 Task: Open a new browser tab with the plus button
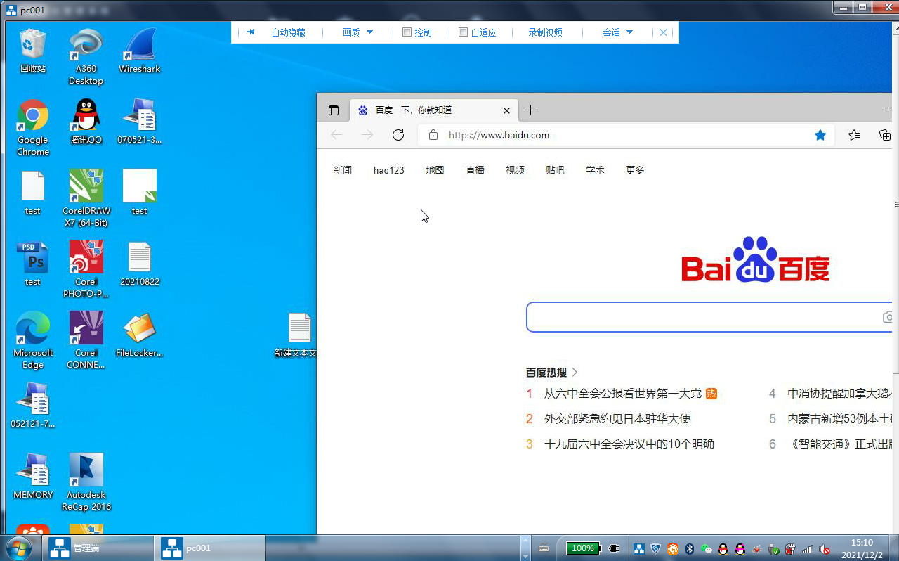530,110
